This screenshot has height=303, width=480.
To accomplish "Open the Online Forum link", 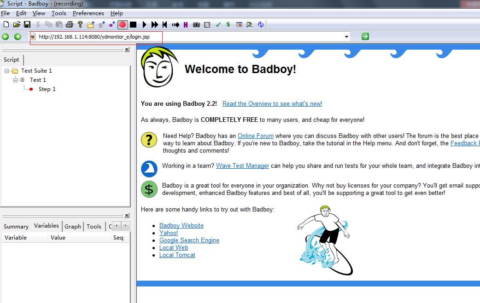I will (256, 136).
